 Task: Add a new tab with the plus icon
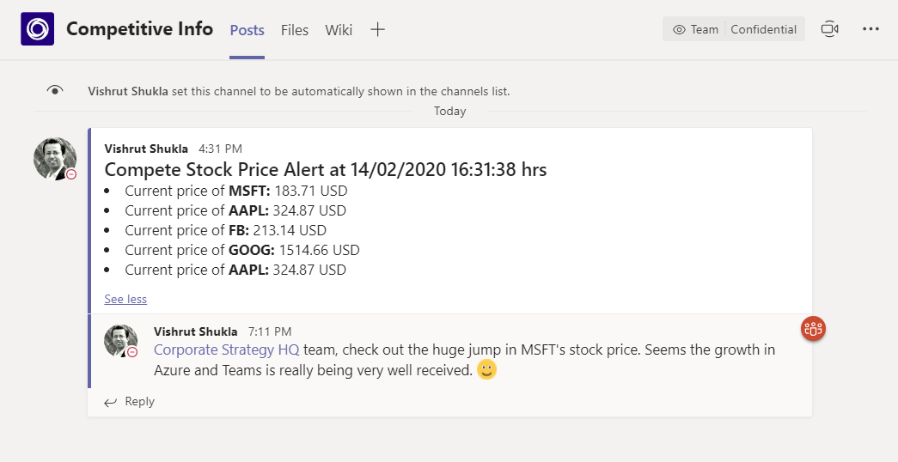pos(378,29)
